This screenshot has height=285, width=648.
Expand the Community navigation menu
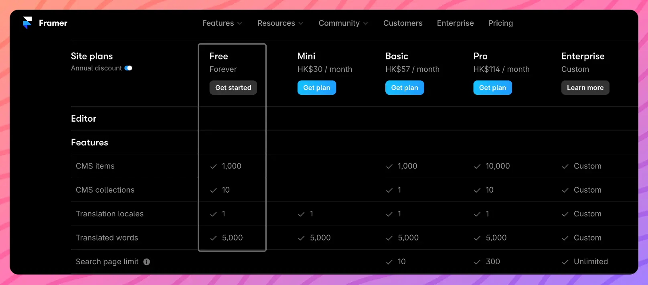(343, 23)
